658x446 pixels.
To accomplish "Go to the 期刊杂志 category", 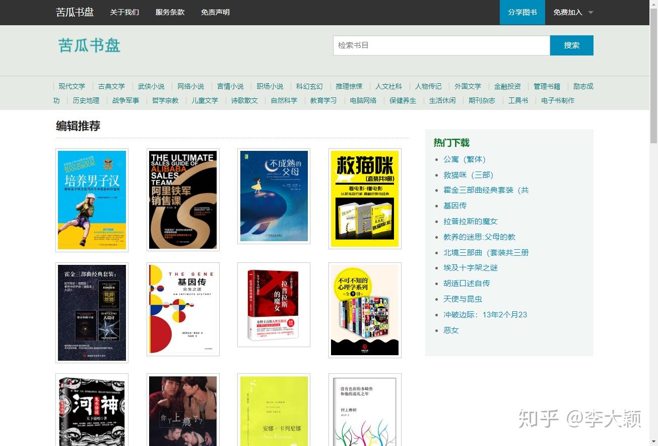I will point(482,100).
